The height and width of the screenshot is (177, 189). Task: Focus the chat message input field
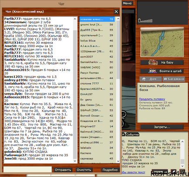[x=27, y=170]
